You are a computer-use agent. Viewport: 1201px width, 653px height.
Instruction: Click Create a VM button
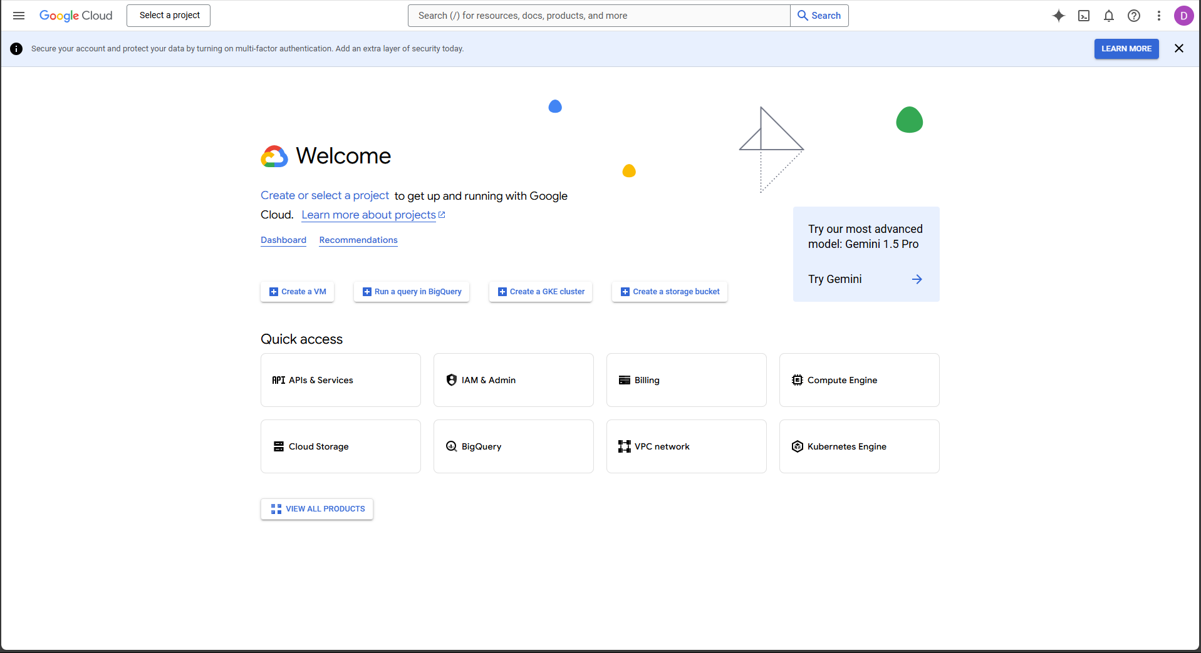[298, 292]
